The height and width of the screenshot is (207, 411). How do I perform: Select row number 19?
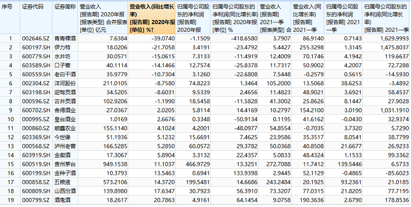[x=10, y=200]
